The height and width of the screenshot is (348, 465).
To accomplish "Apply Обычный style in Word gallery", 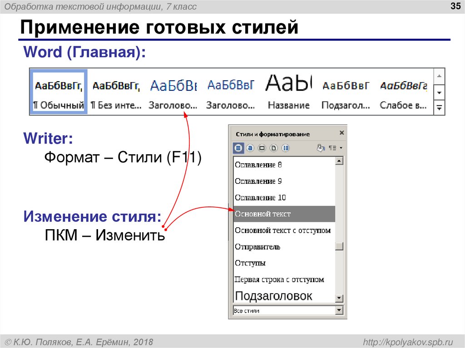I will tap(59, 92).
